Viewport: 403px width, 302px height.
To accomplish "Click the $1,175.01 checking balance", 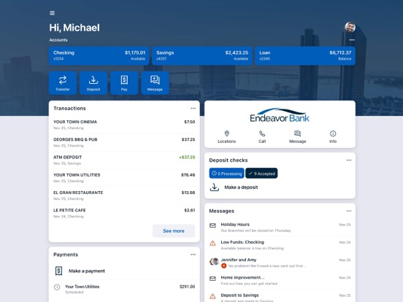I will [135, 53].
